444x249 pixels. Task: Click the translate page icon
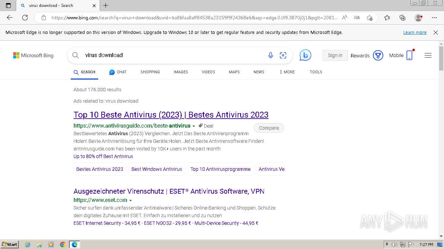357,18
